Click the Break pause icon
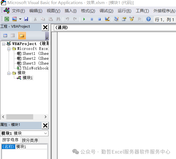This screenshot has height=159, width=176. pyautogui.click(x=92, y=19)
